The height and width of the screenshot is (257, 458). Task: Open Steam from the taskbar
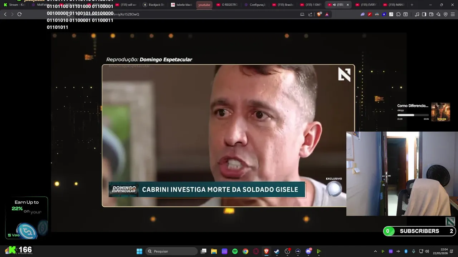click(277, 251)
